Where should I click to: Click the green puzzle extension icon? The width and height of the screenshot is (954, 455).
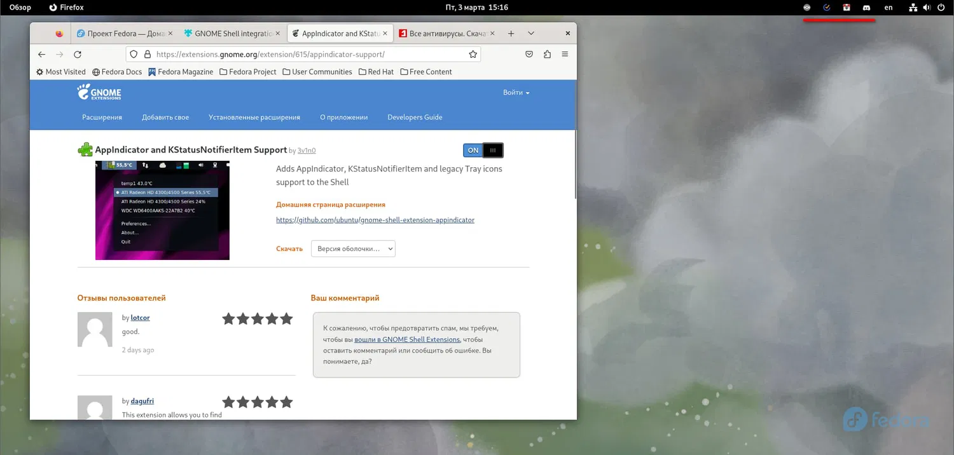(85, 150)
